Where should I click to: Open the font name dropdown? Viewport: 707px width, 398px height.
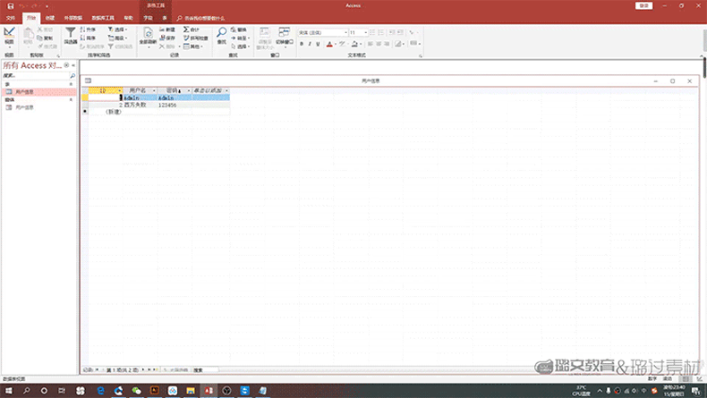[345, 32]
